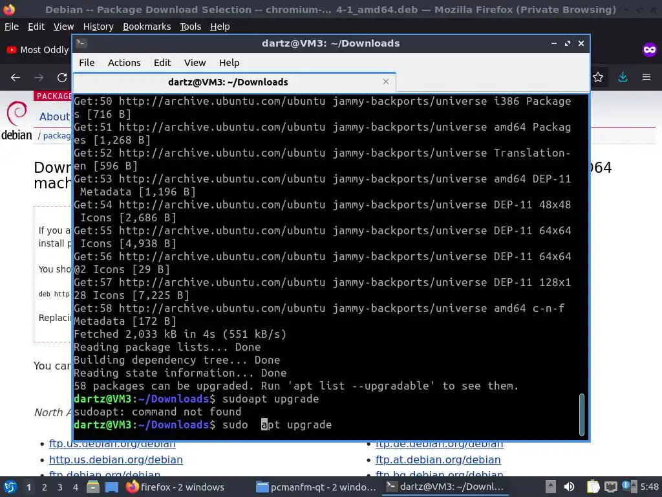The height and width of the screenshot is (497, 662).
Task: Click '58 packages can be upgraded' line
Action: [296, 386]
